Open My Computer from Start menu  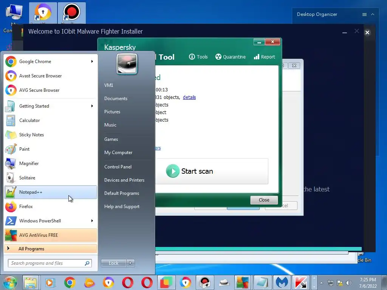click(118, 153)
